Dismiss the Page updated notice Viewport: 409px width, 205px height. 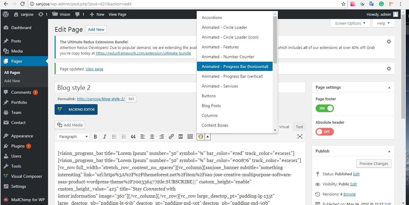click(389, 69)
